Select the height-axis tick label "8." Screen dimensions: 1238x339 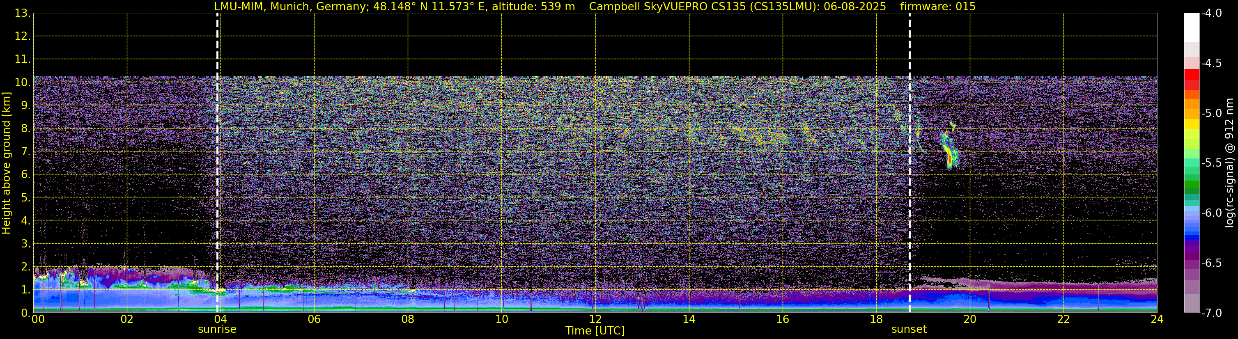click(x=25, y=128)
